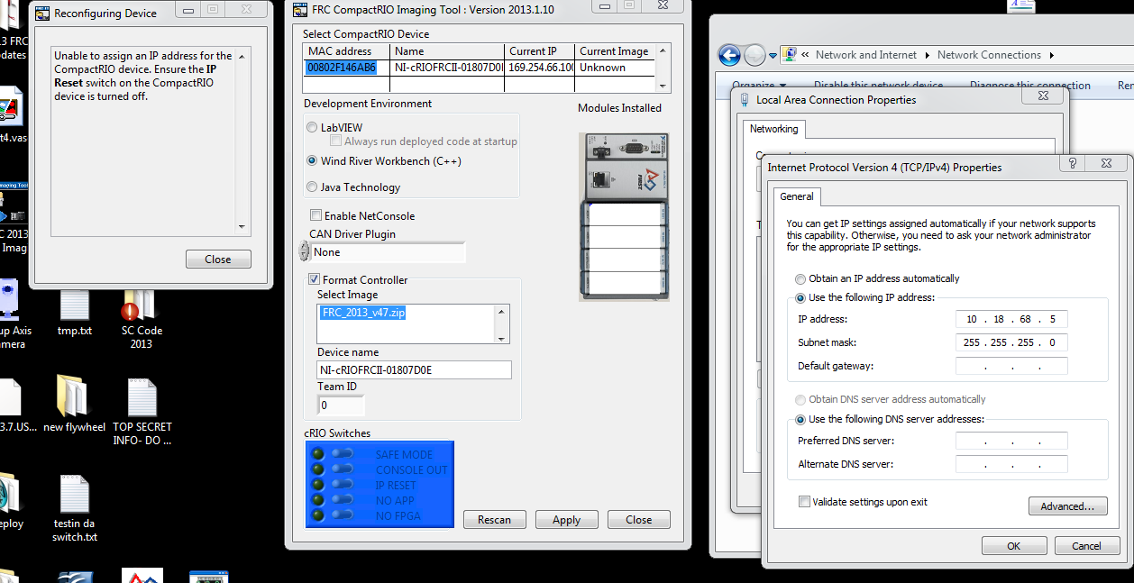
Task: Expand the breadcrumb arrow after Network and Internet
Action: [x=928, y=55]
